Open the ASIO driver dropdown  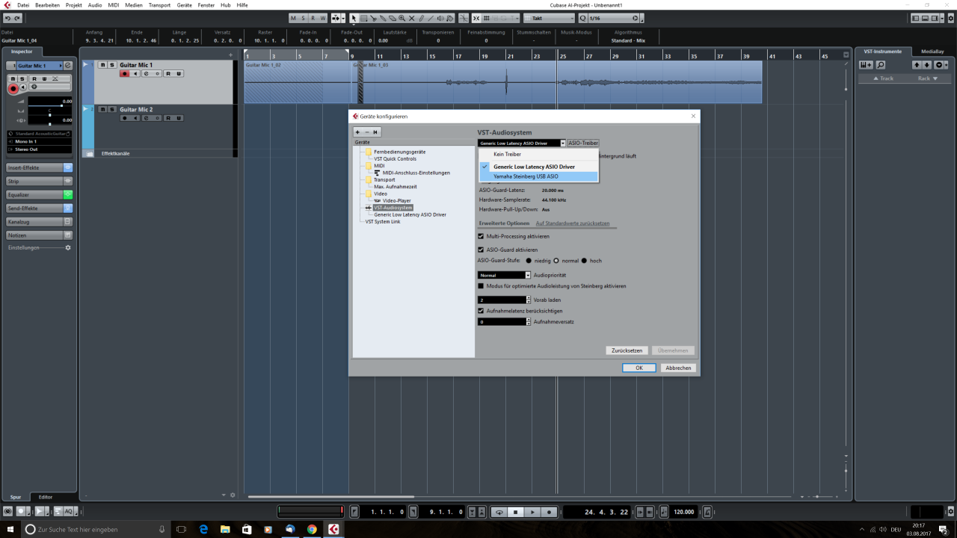pyautogui.click(x=522, y=143)
